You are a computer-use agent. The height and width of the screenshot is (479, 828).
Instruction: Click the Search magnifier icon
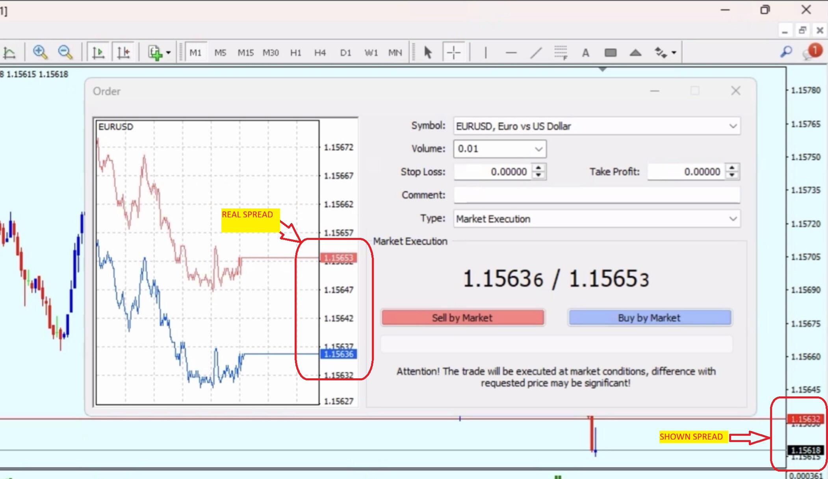pos(786,52)
